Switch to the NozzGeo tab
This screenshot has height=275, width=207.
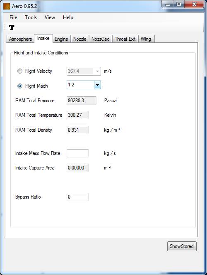[101, 39]
